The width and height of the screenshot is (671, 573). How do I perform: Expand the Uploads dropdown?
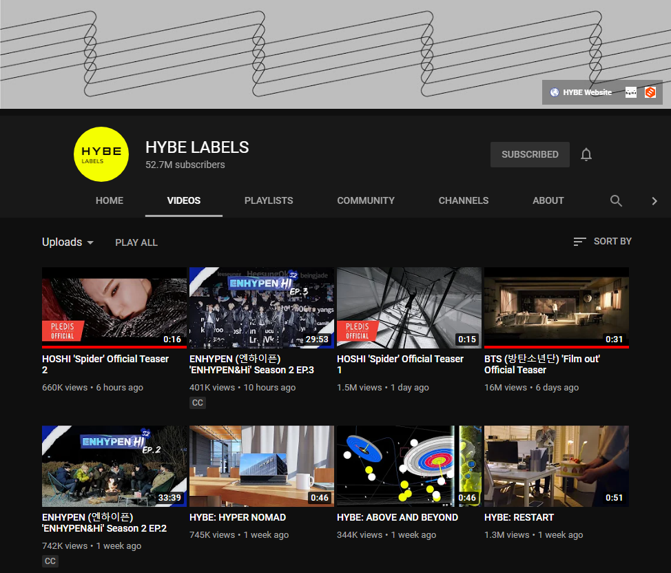pyautogui.click(x=68, y=242)
